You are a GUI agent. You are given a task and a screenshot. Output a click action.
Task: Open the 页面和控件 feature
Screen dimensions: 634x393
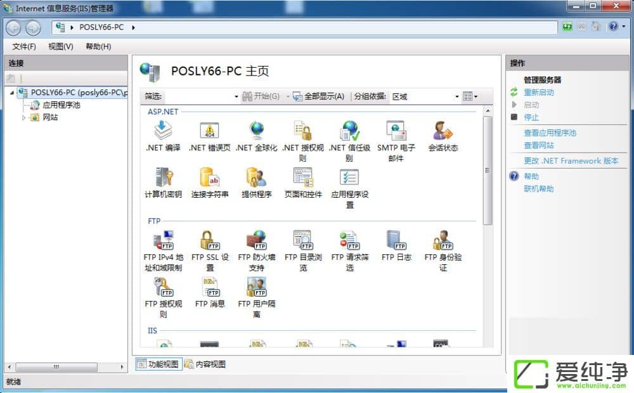pyautogui.click(x=303, y=183)
